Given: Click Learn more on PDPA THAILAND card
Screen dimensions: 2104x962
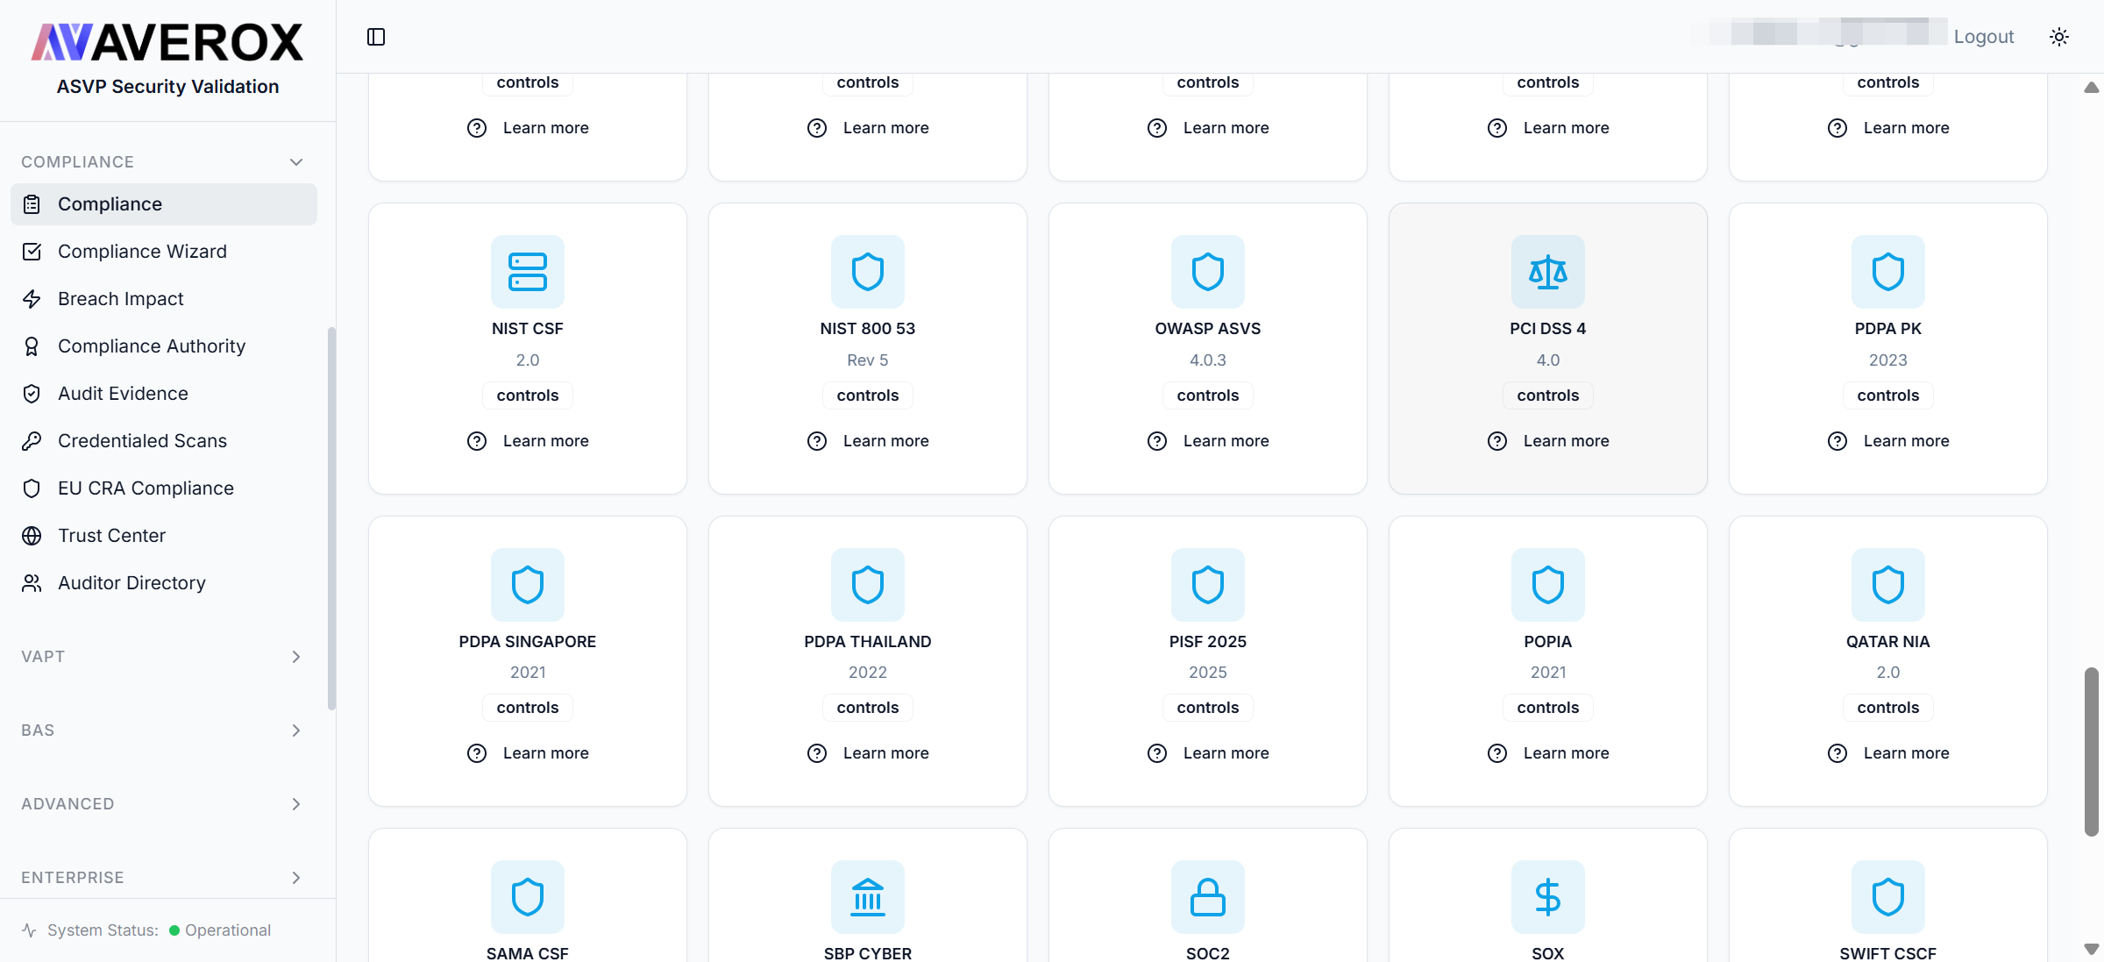Looking at the screenshot, I should click(x=868, y=753).
